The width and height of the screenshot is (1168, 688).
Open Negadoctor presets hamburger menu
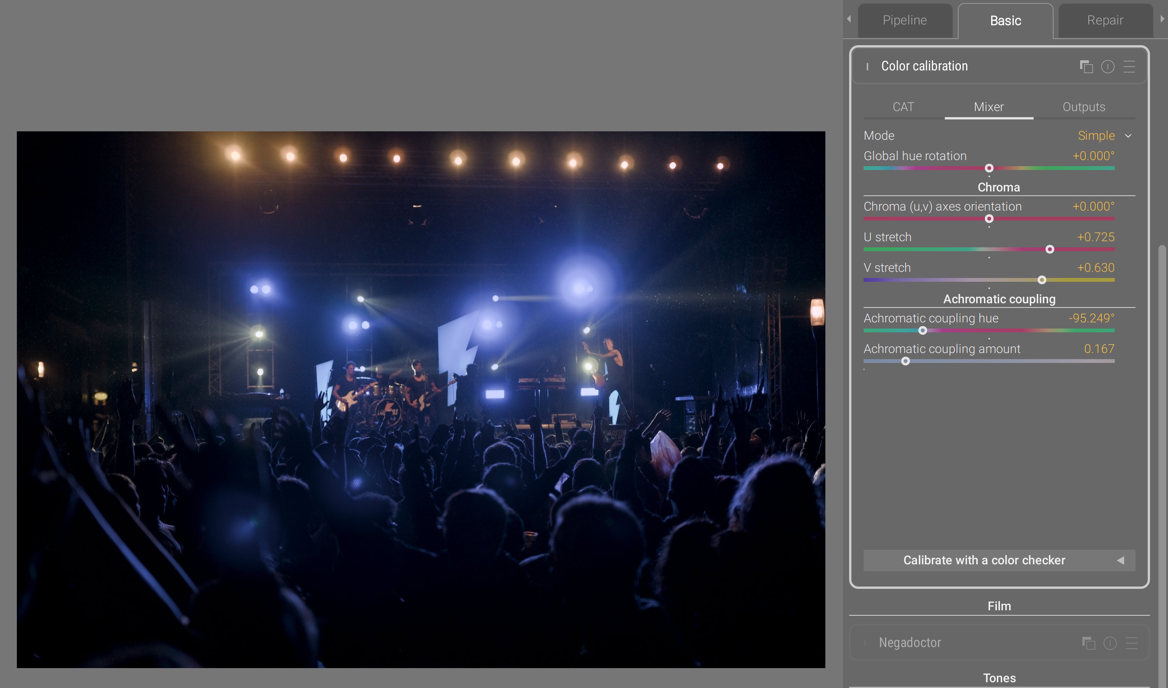pos(1131,643)
